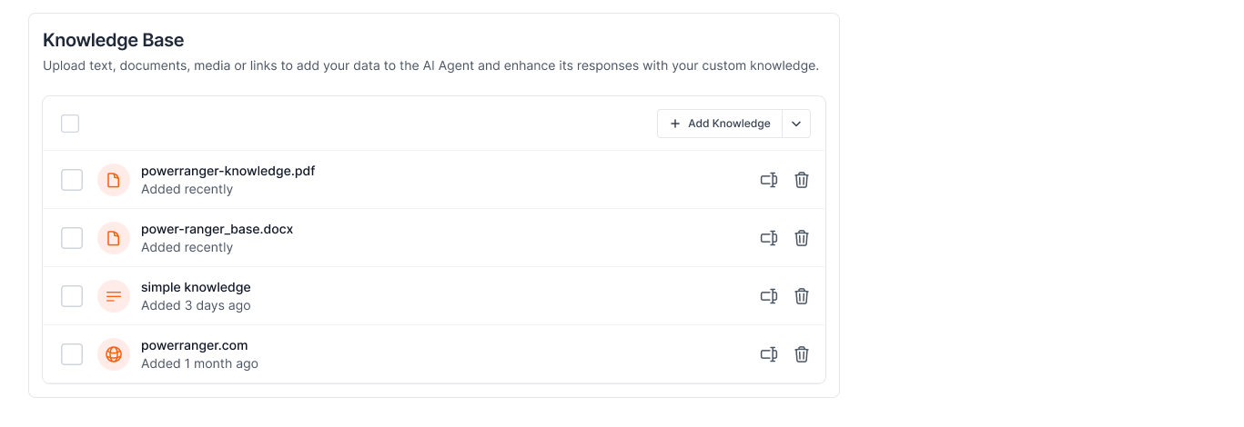Delete power-ranger_base.docx entry
Image resolution: width=1244 pixels, height=427 pixels.
pos(802,238)
